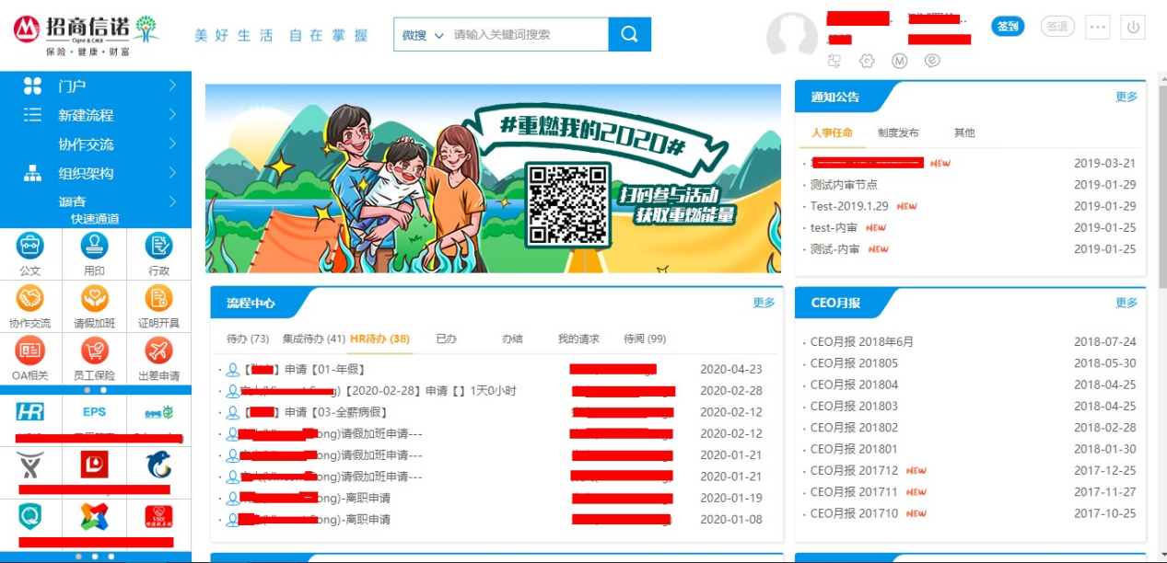Open the 出差申请 airplane icon
This screenshot has height=563, width=1167.
tap(158, 350)
